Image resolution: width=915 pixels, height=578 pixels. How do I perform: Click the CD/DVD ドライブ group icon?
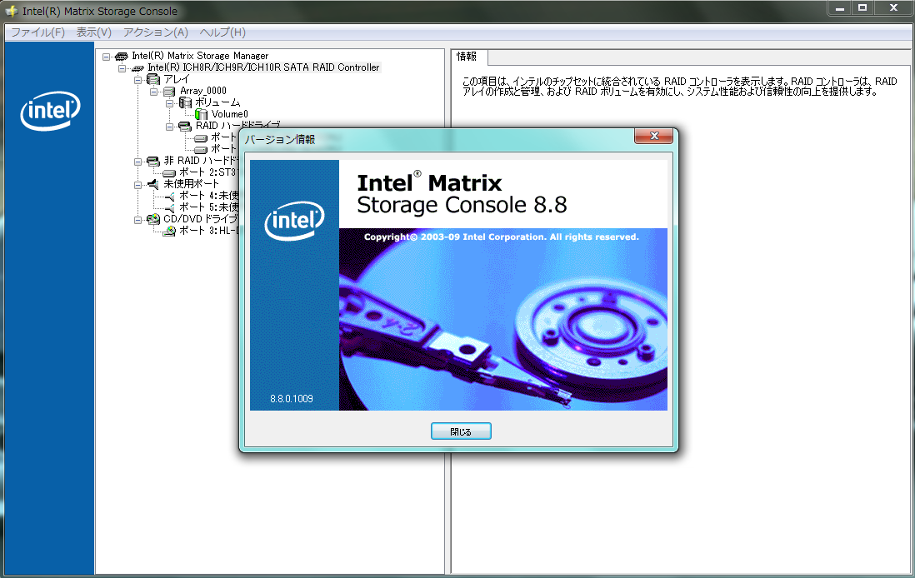153,219
